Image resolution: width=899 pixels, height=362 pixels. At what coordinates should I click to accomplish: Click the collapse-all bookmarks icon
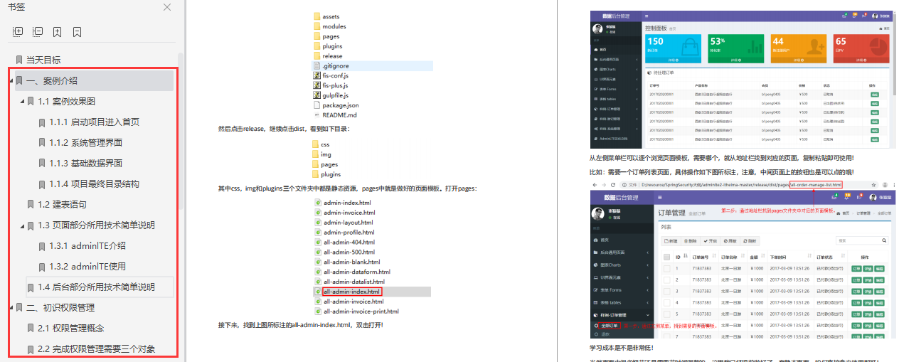[38, 32]
